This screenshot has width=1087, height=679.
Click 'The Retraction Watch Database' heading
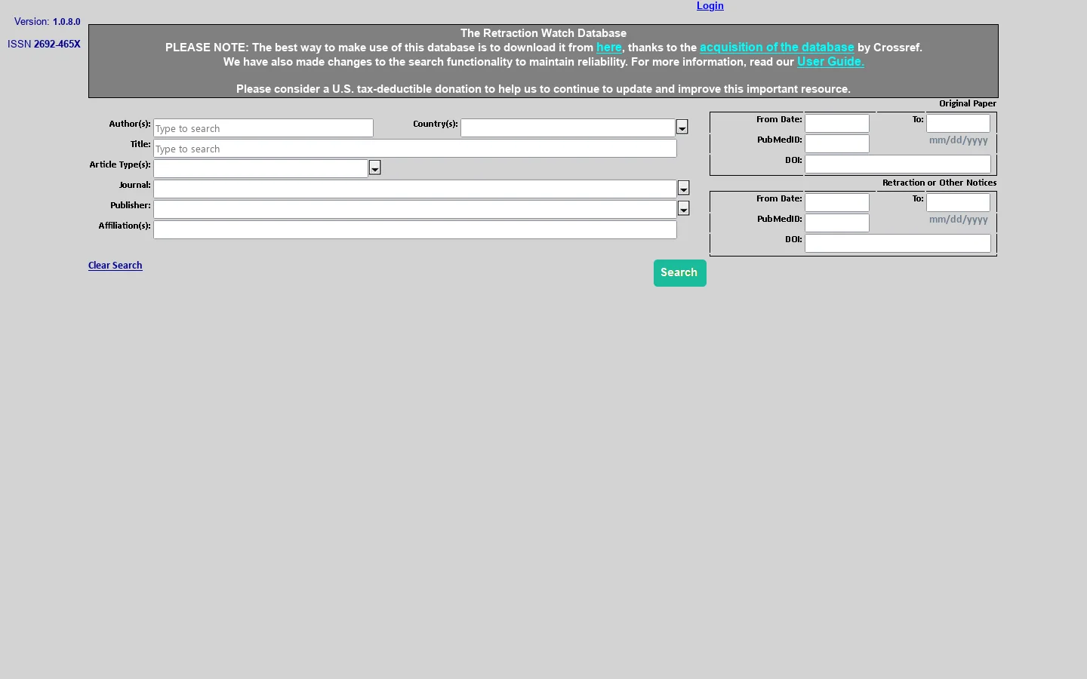[543, 33]
